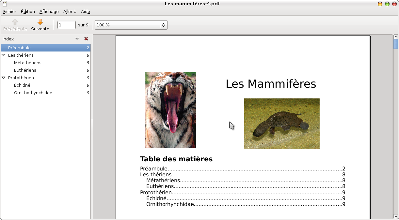Select Les thériens label in index tree

click(x=21, y=55)
